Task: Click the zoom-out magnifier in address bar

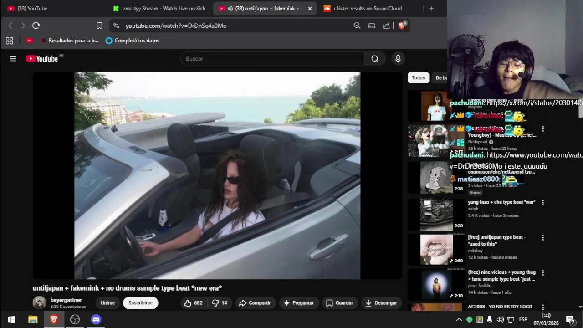Action: tap(357, 26)
